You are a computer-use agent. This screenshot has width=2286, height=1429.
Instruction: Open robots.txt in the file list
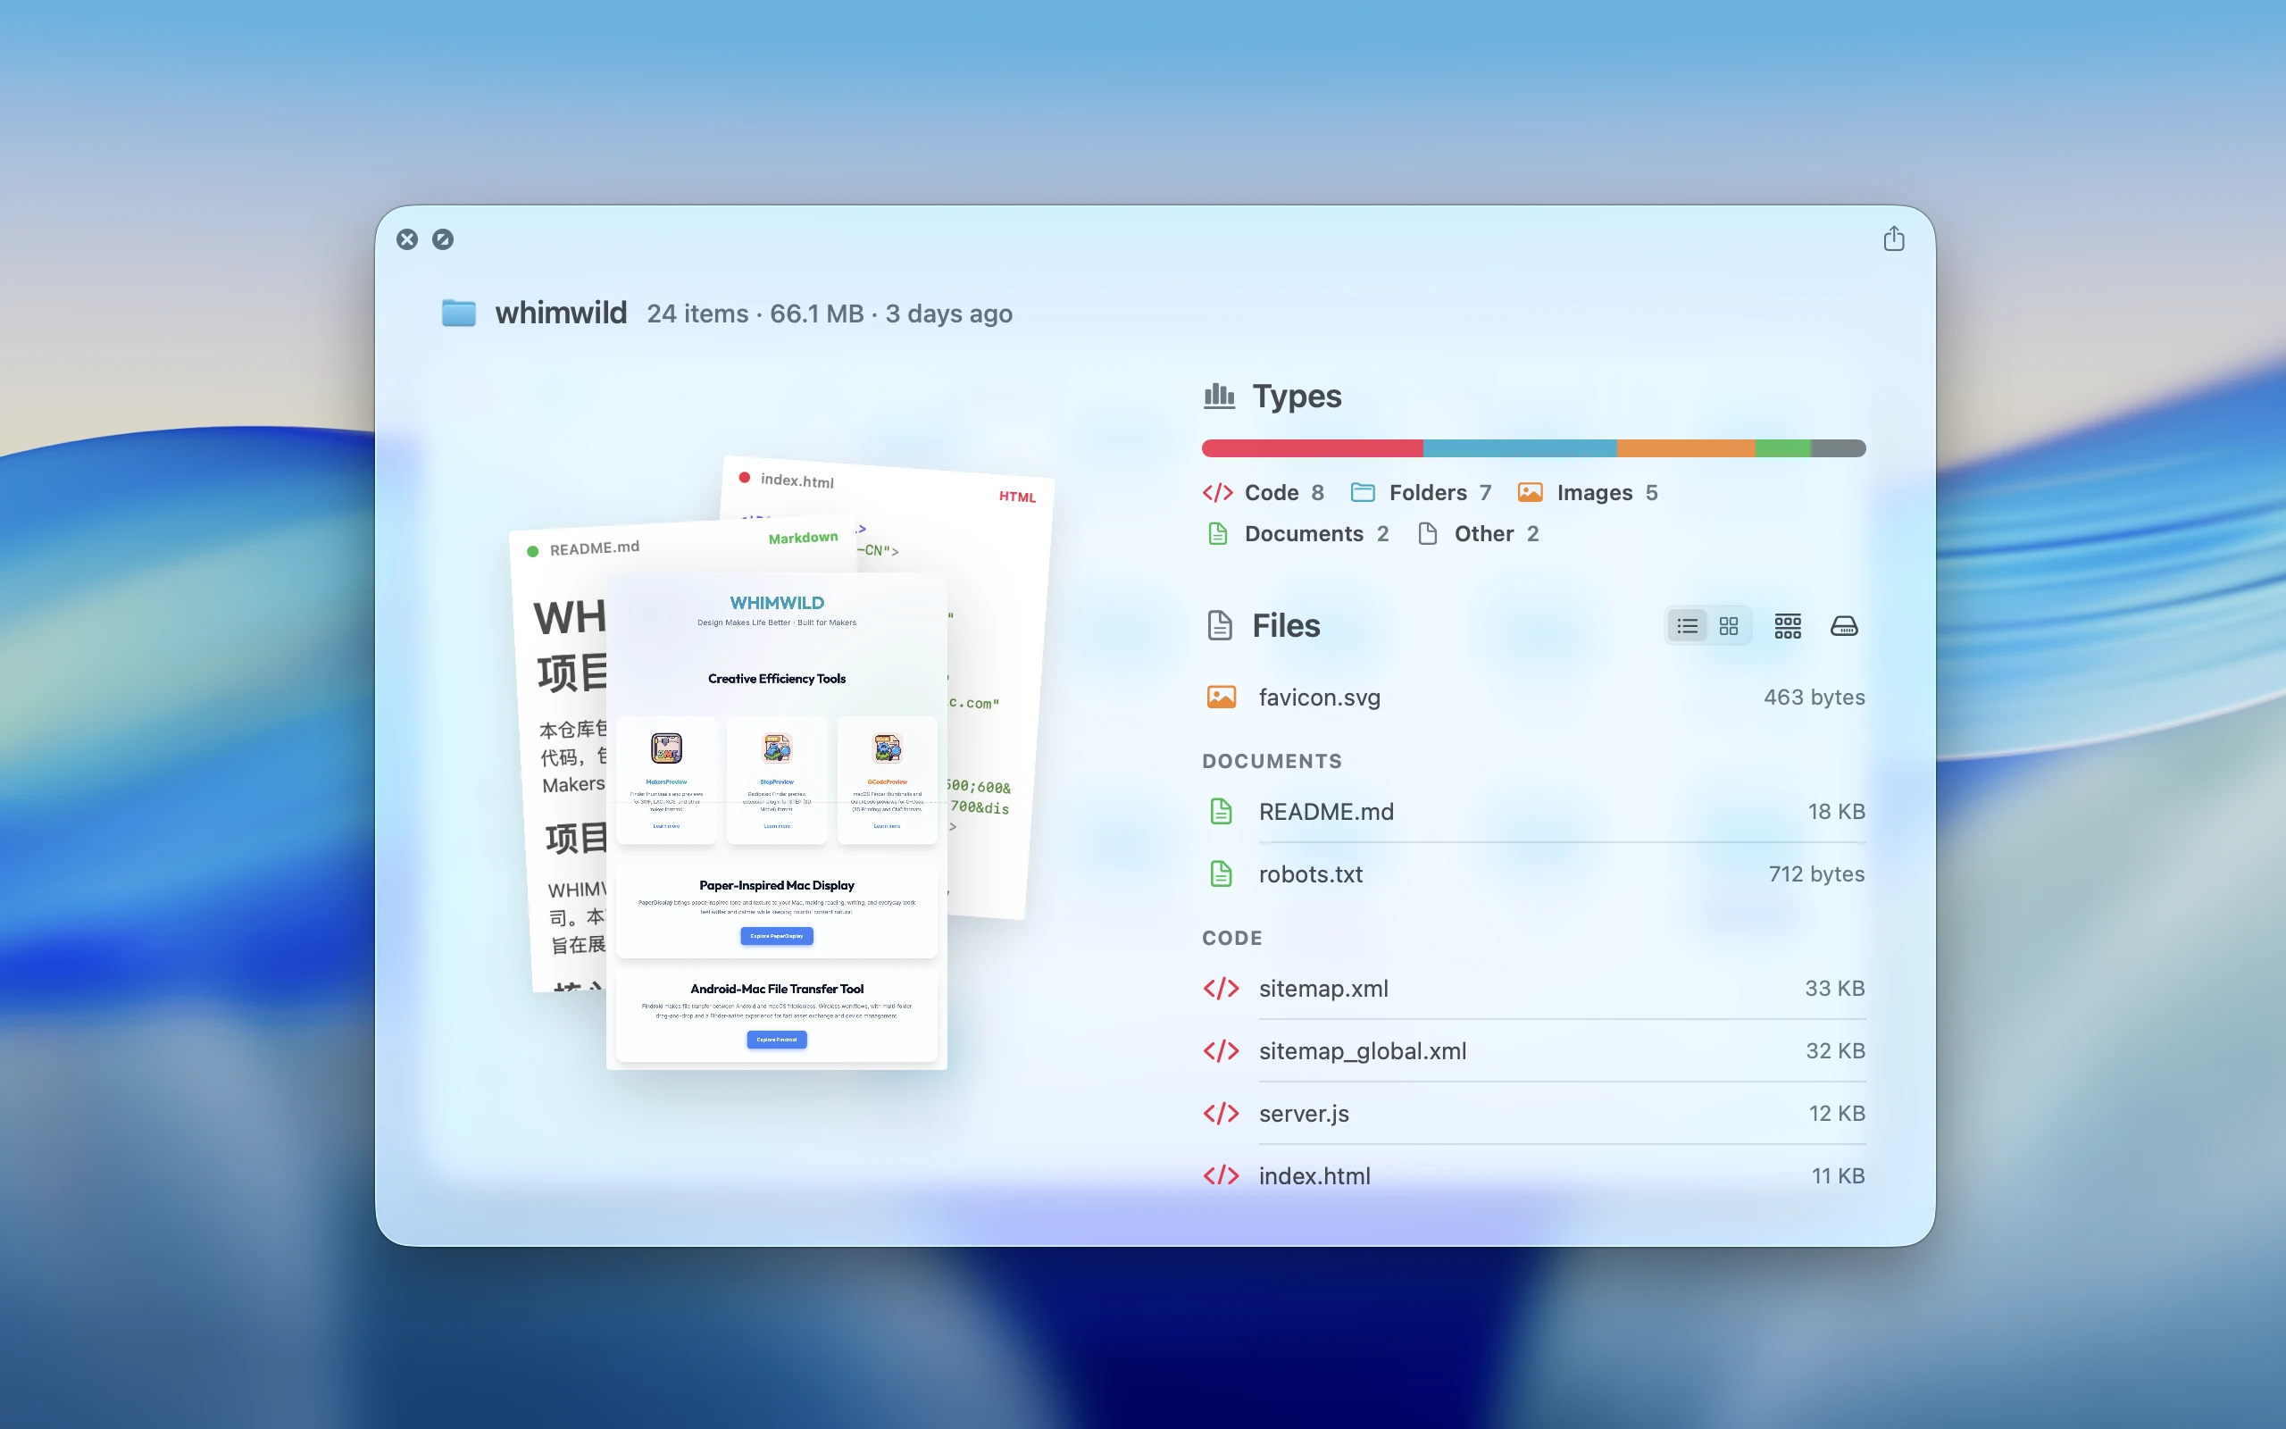pos(1534,874)
